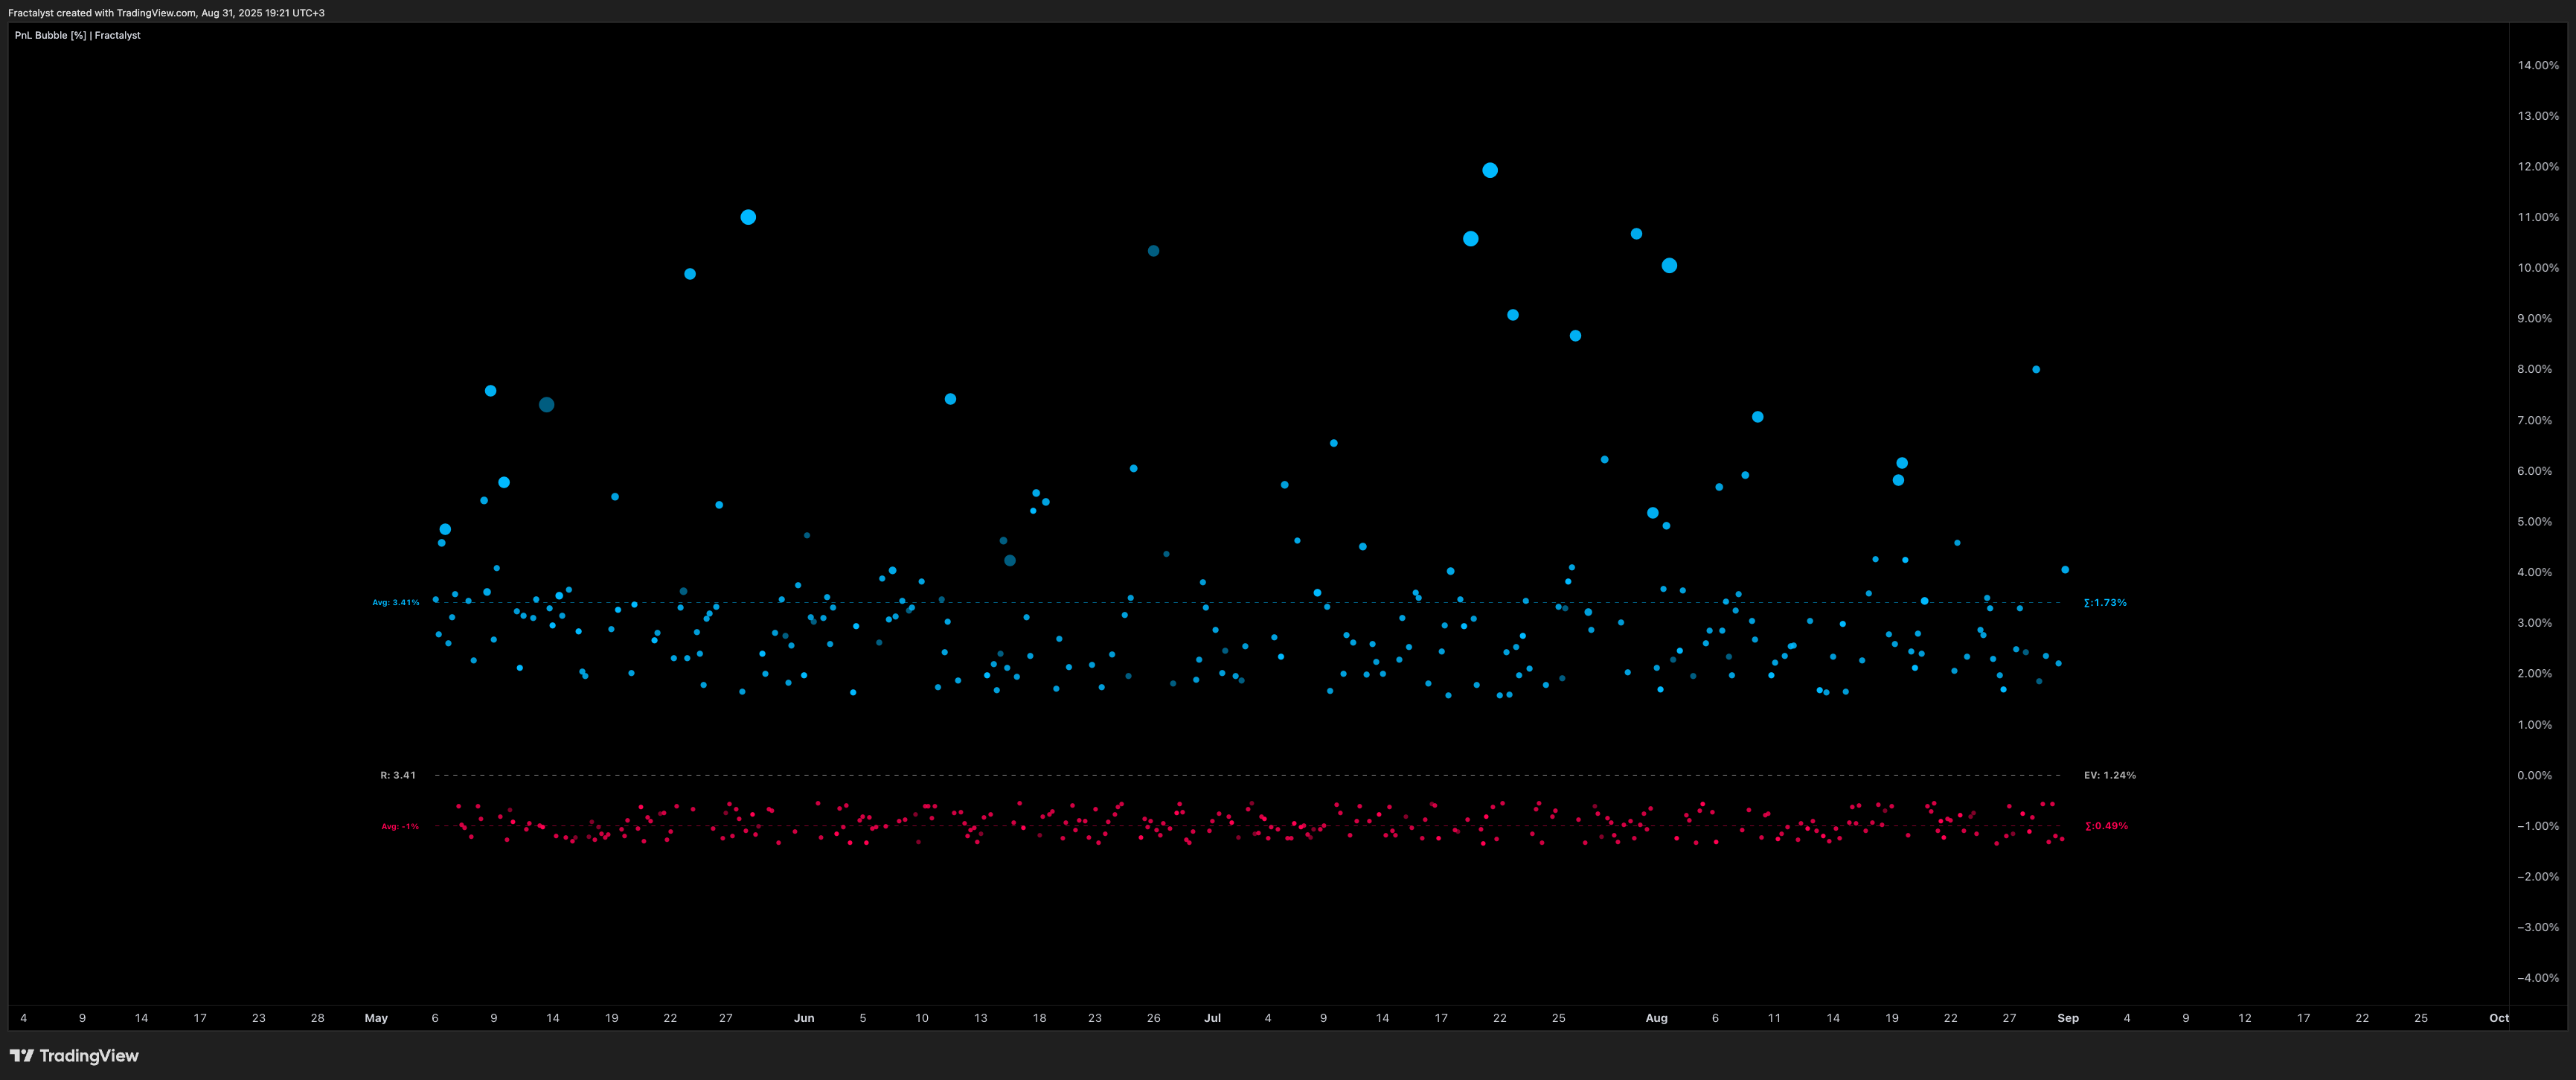This screenshot has width=2576, height=1080.
Task: Click the Oct label on time axis
Action: (2499, 1018)
